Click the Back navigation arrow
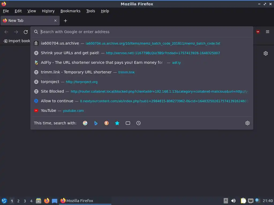This screenshot has height=205, width=274. pos(6,32)
